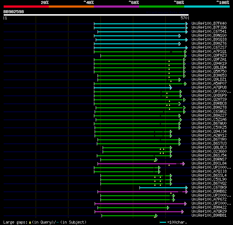
Task: Click the red 20% legend color segment
Action: coord(26,7)
